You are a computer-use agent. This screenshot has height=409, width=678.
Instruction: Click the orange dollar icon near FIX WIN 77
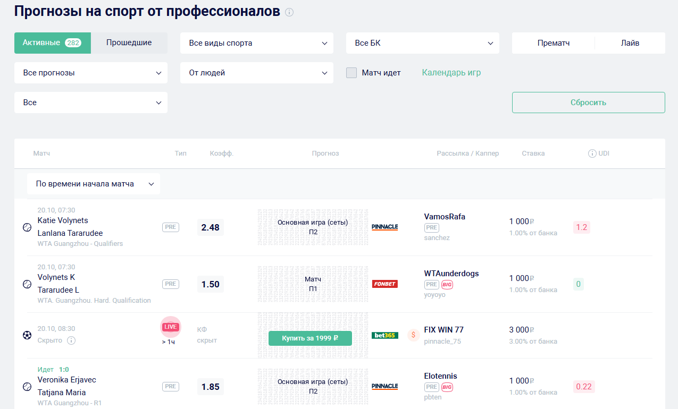[413, 335]
